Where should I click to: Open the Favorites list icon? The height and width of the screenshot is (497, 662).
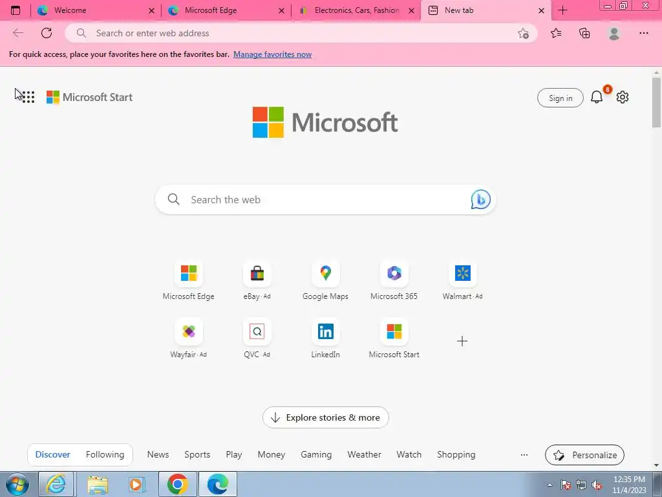(x=556, y=33)
